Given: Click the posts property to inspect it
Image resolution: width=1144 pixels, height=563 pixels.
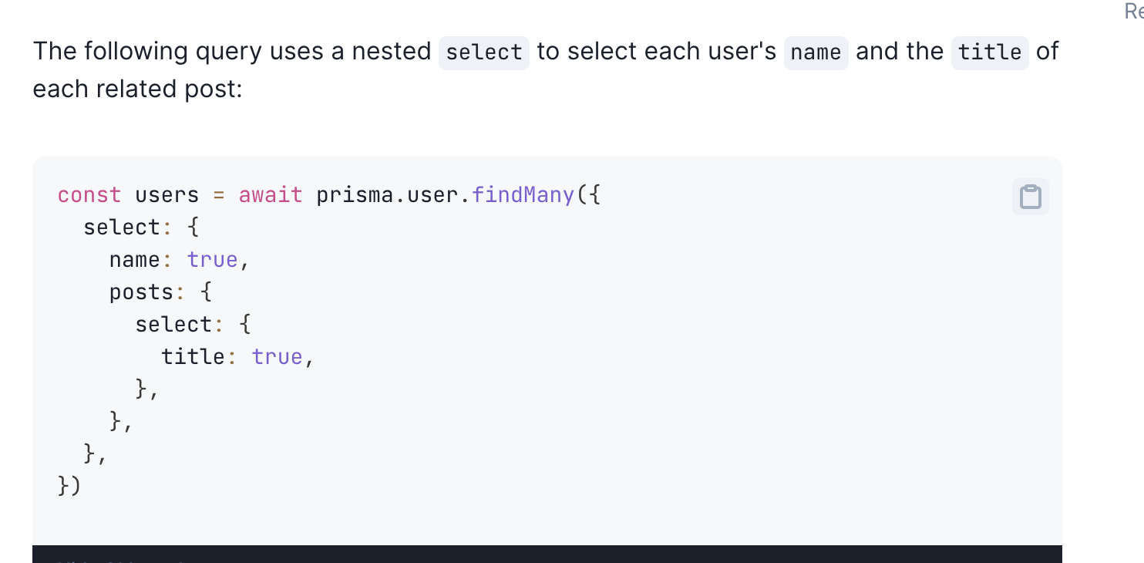Looking at the screenshot, I should [141, 292].
